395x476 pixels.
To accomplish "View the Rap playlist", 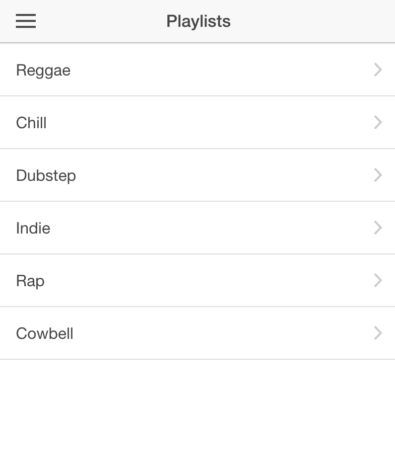I will tap(197, 281).
